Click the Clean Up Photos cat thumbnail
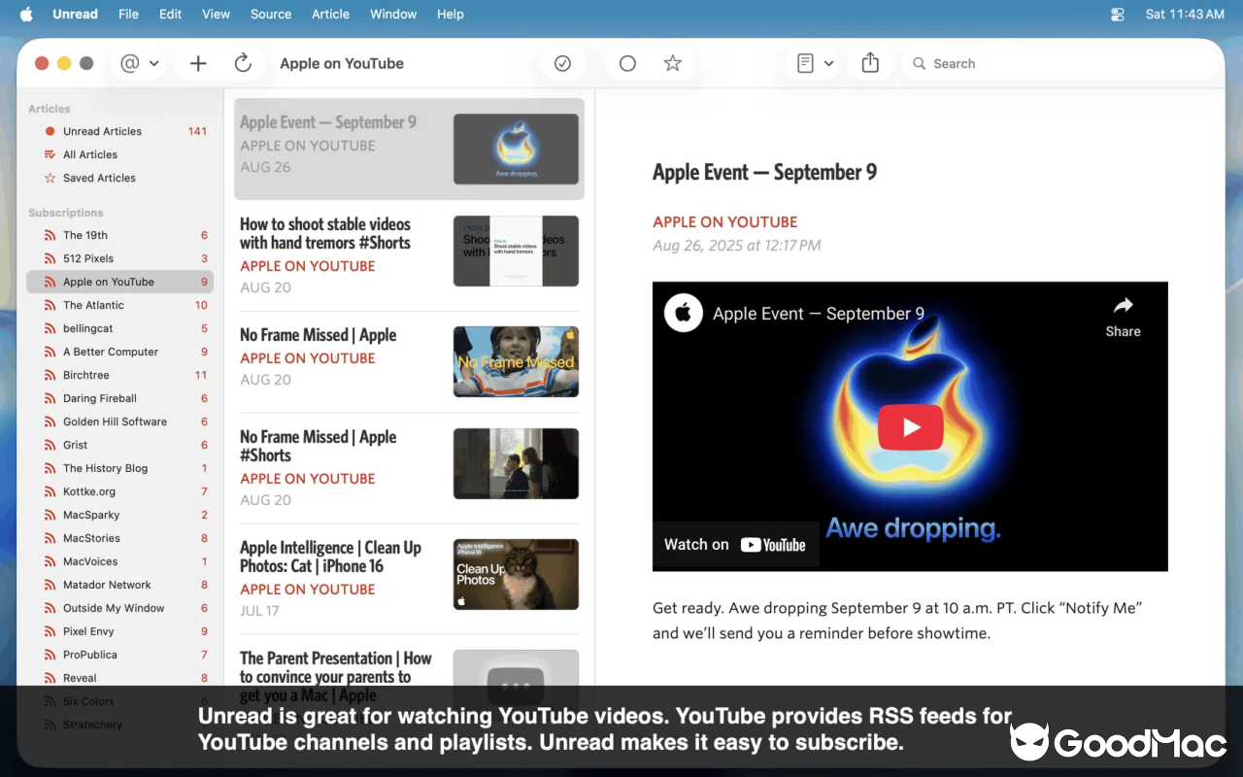 [x=516, y=574]
